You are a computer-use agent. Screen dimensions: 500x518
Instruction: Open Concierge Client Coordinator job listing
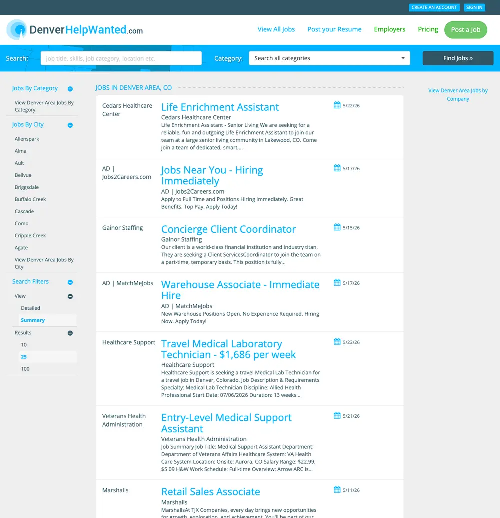pyautogui.click(x=228, y=229)
